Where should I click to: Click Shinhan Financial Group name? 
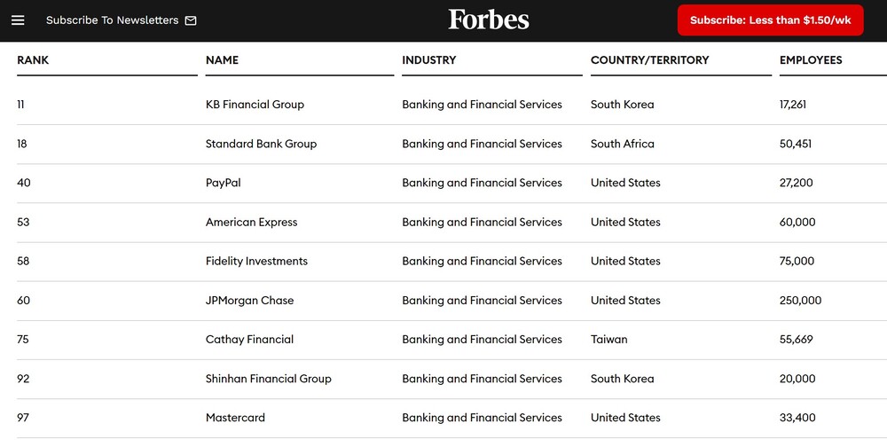(x=268, y=378)
